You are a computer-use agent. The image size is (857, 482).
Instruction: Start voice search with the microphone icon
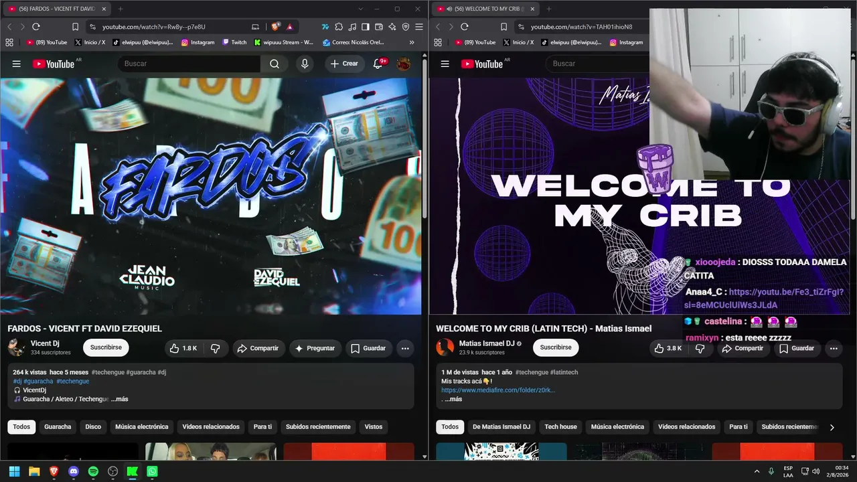pos(305,64)
